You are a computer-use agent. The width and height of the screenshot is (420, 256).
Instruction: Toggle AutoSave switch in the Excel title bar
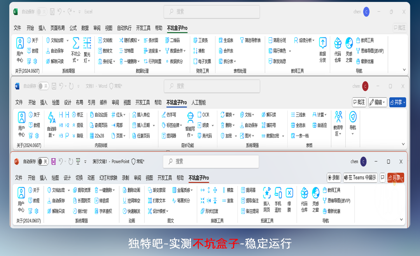point(41,12)
